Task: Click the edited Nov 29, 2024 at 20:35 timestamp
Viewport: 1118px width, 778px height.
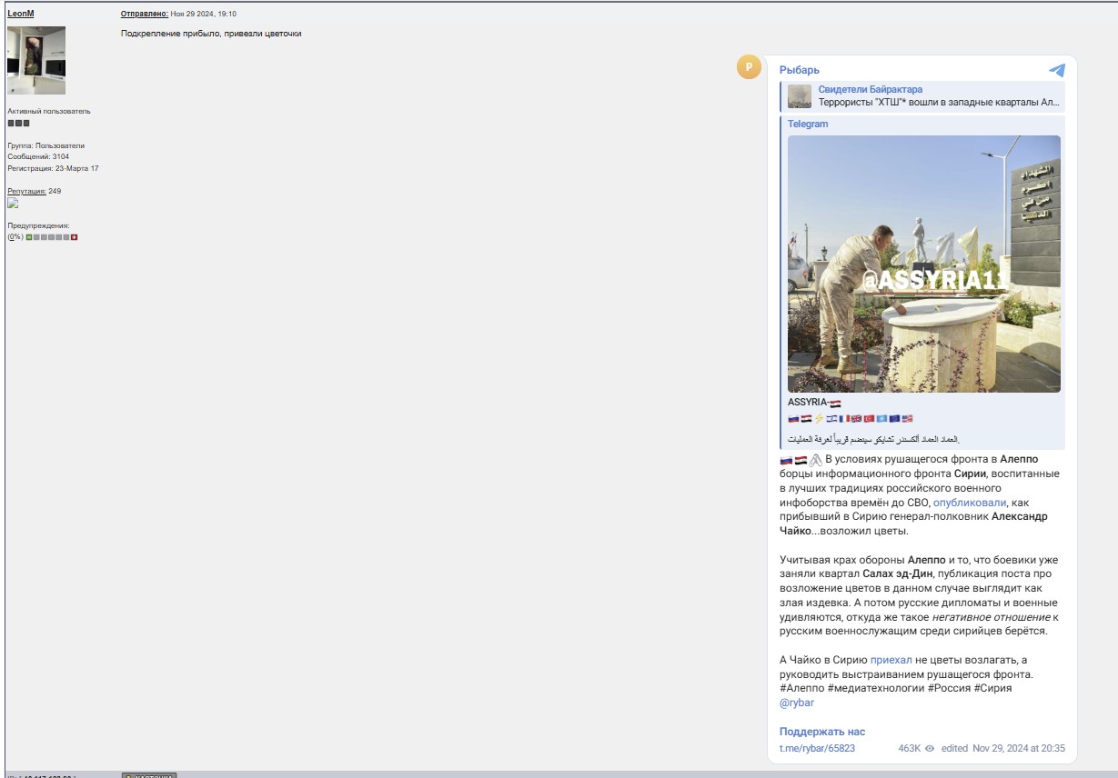Action: click(1003, 749)
